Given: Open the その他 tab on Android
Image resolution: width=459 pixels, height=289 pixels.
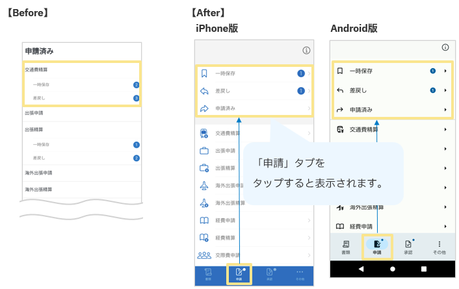Looking at the screenshot, I should (x=439, y=246).
